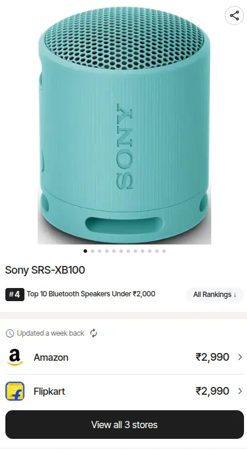Click the Amazon logo icon
The height and width of the screenshot is (449, 247).
coord(15,357)
